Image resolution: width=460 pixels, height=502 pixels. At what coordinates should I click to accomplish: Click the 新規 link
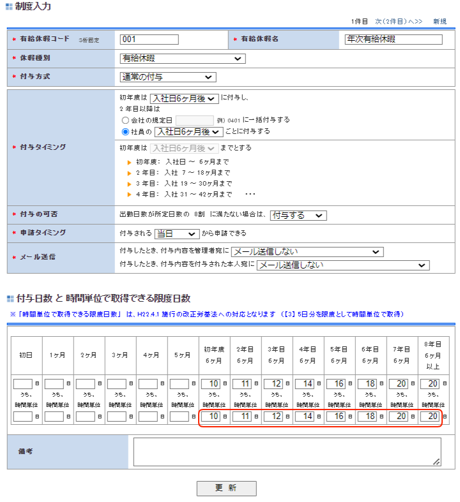[440, 22]
